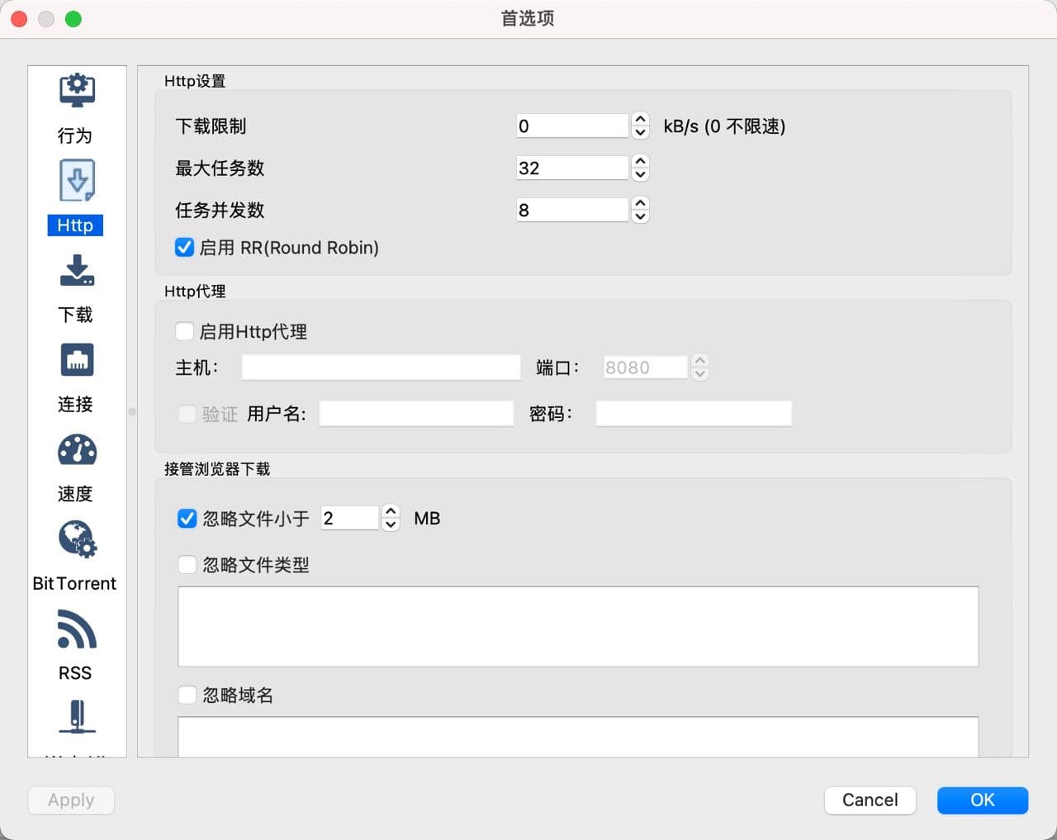Enable the 启用Http代理 checkbox
Image resolution: width=1057 pixels, height=840 pixels.
pyautogui.click(x=185, y=332)
